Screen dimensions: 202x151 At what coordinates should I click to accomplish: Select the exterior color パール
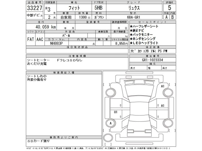[x=66, y=36]
